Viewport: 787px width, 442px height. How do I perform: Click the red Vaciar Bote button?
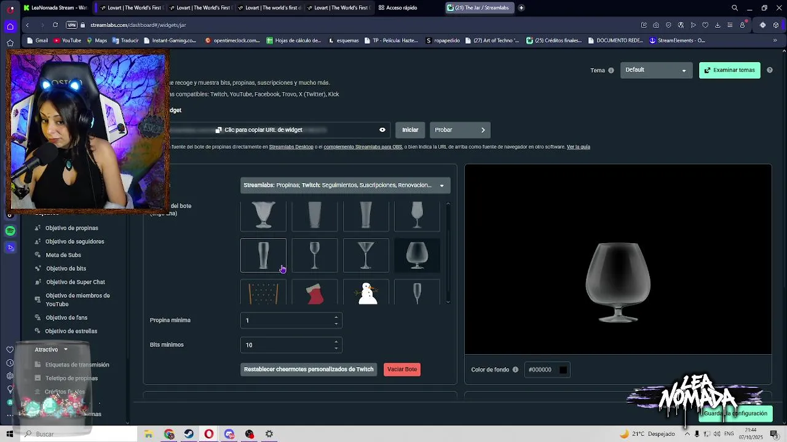click(402, 369)
